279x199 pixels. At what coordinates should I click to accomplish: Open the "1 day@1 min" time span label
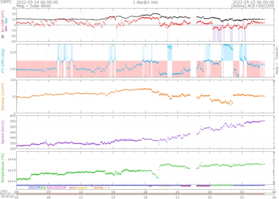pos(145,2)
